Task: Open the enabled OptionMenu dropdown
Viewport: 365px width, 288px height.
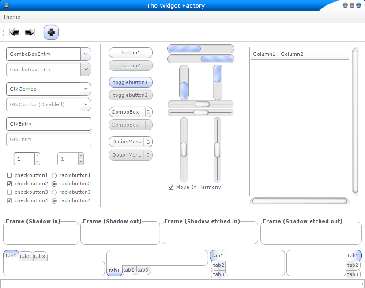Action: tap(131, 142)
